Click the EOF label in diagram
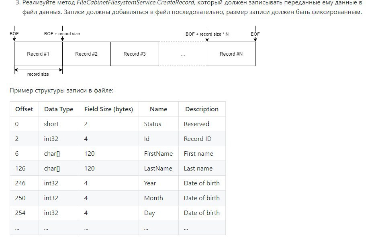This screenshot has height=239, width=374. pos(255,34)
